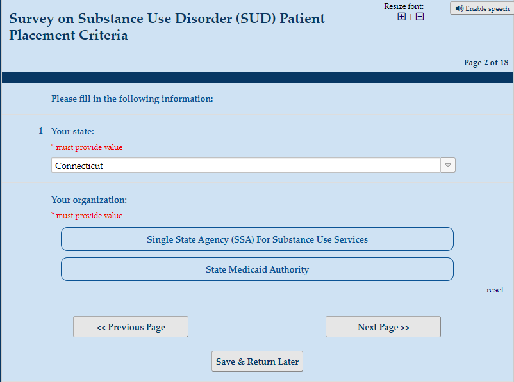514x382 pixels.
Task: Go back using Previous Page button
Action: pyautogui.click(x=131, y=327)
